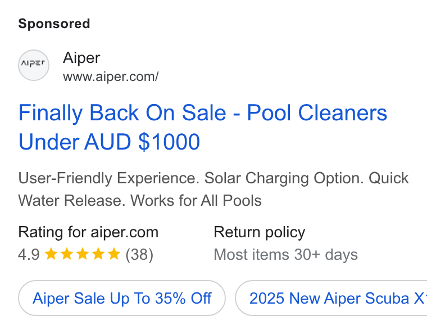Select the 'Rating for aiper.com' heading

point(88,232)
